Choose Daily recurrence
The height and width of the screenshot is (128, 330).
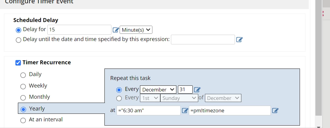[x=23, y=75]
